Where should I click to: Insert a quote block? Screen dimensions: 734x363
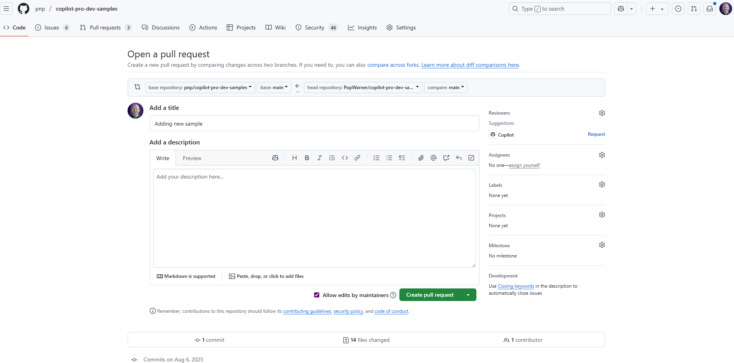click(x=332, y=158)
